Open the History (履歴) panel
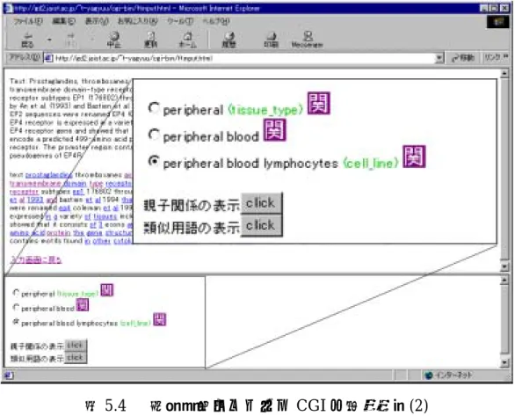 228,40
